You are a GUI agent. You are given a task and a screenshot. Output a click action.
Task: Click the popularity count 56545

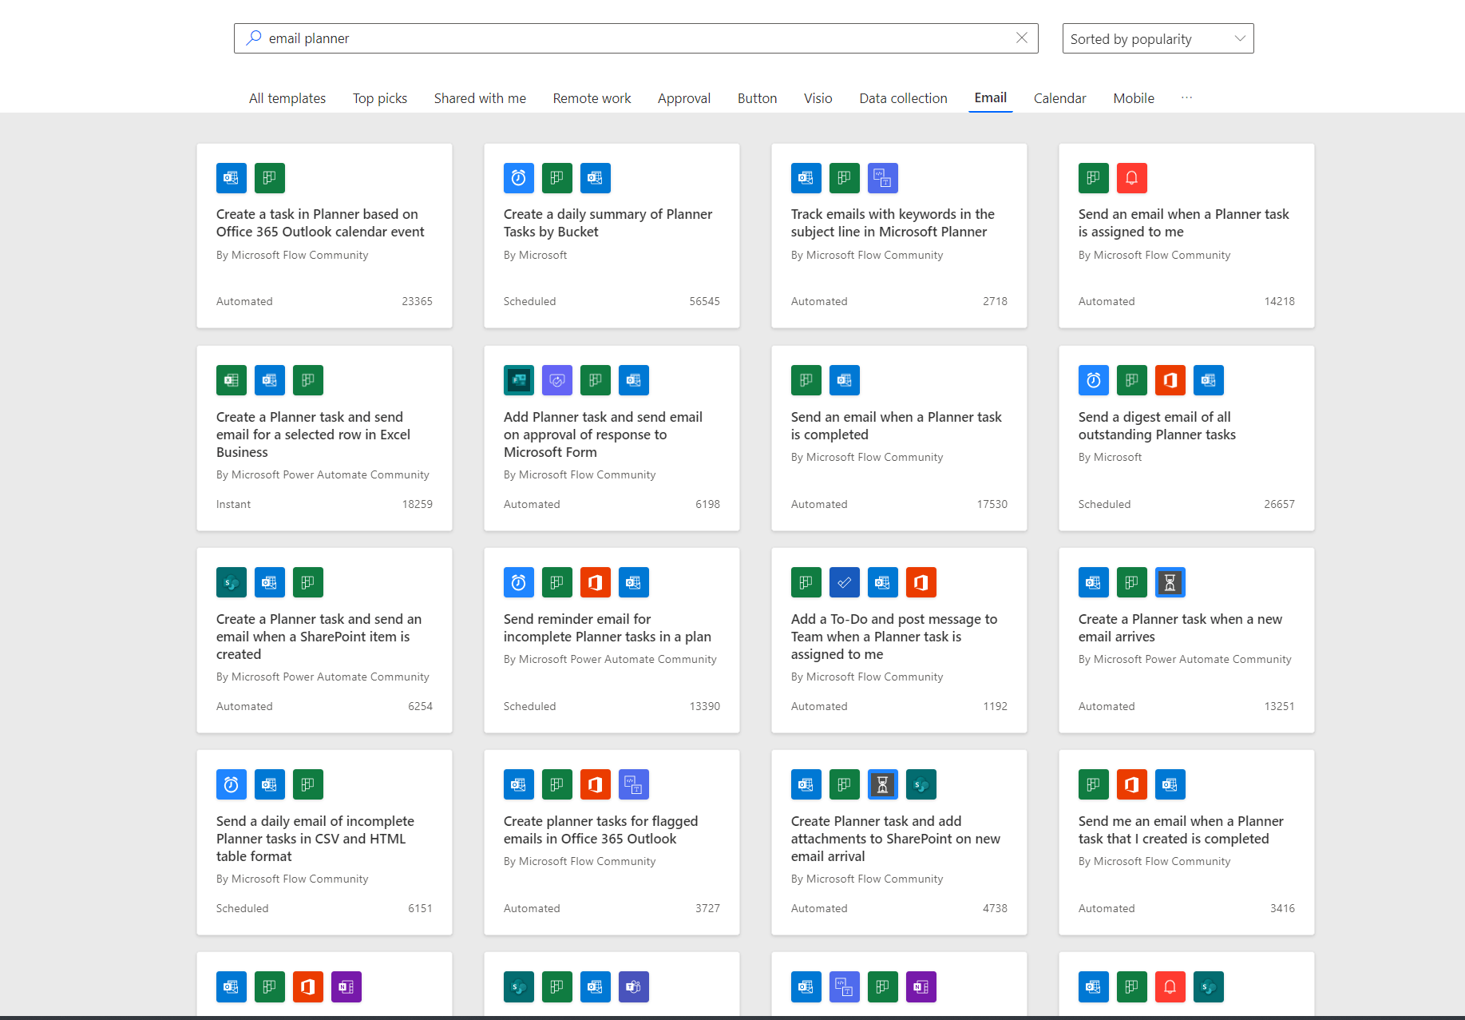(704, 301)
